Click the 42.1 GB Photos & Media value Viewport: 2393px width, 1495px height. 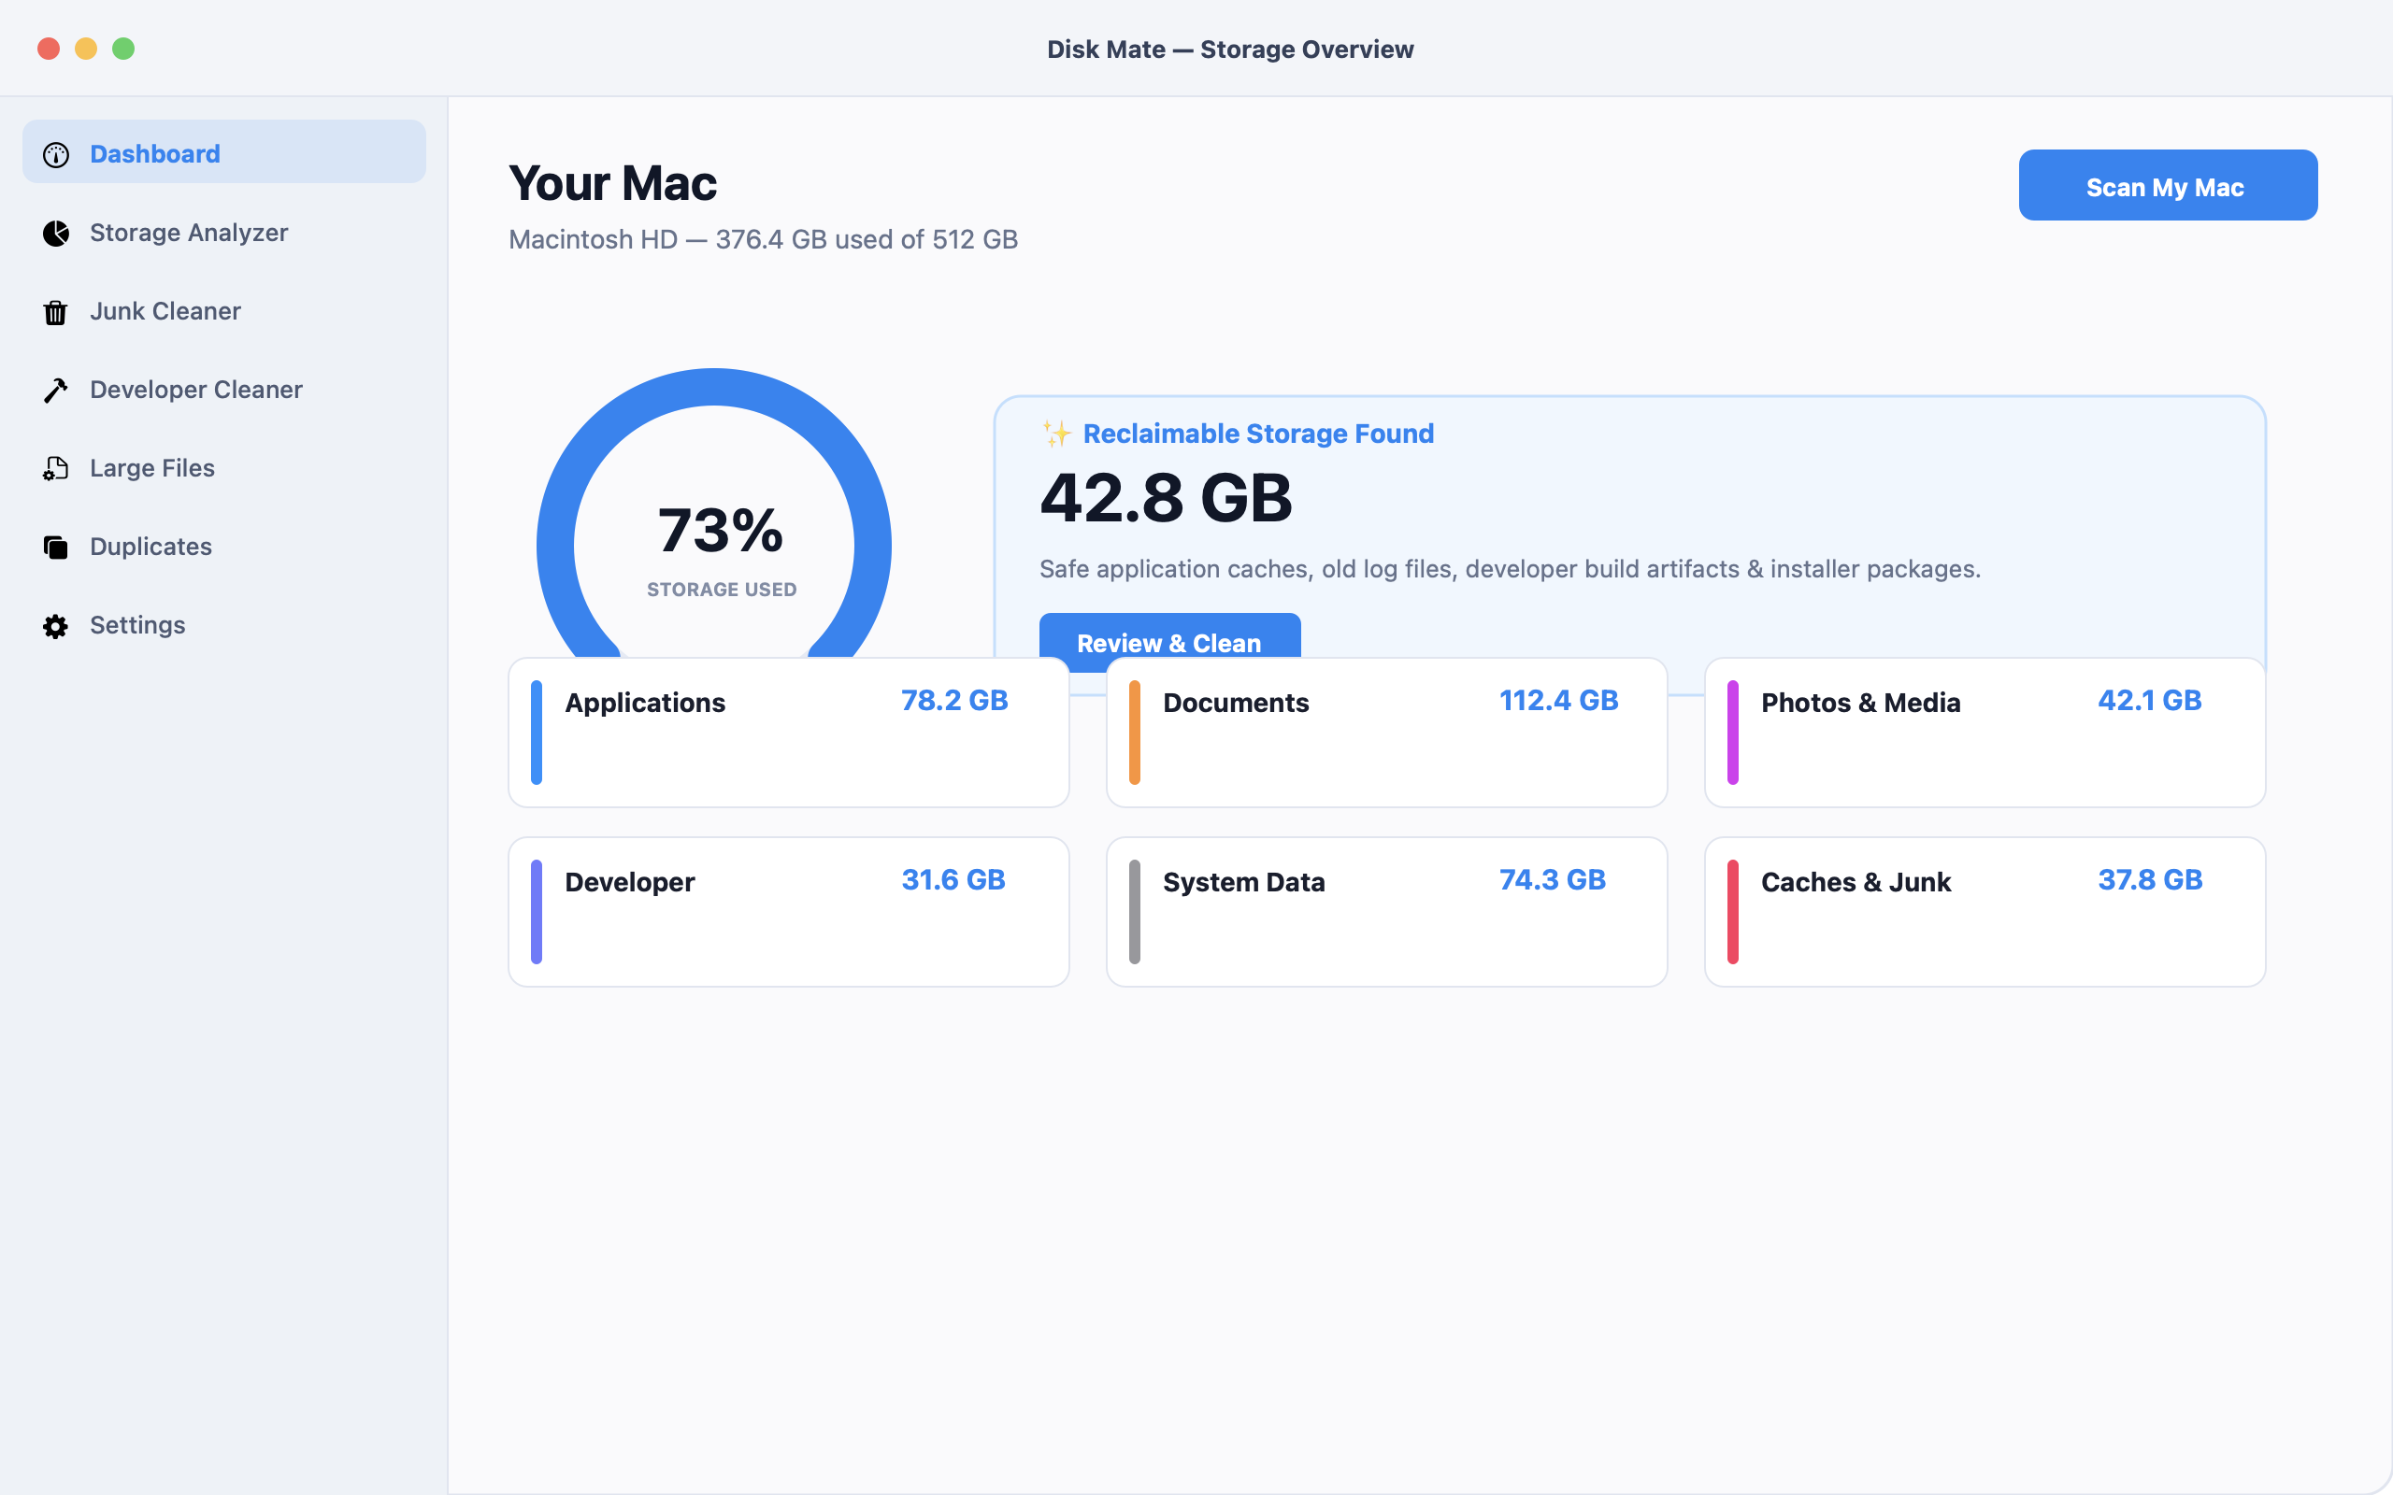2150,700
